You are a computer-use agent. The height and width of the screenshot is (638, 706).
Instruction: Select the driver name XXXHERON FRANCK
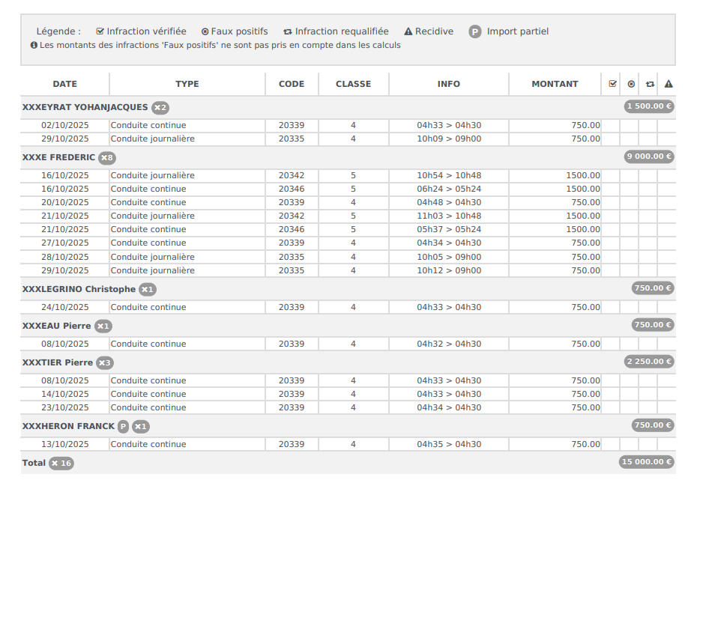(x=68, y=426)
